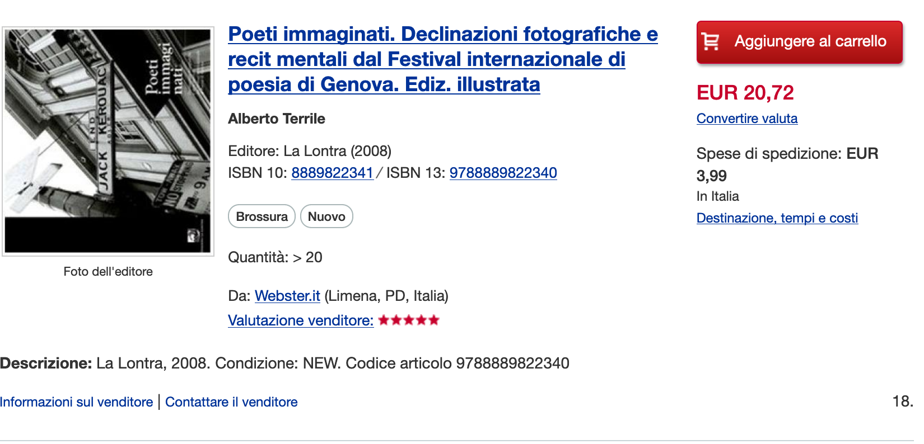Click the author name Alberto Terrile
Viewport: 924px width, 444px height.
click(277, 119)
